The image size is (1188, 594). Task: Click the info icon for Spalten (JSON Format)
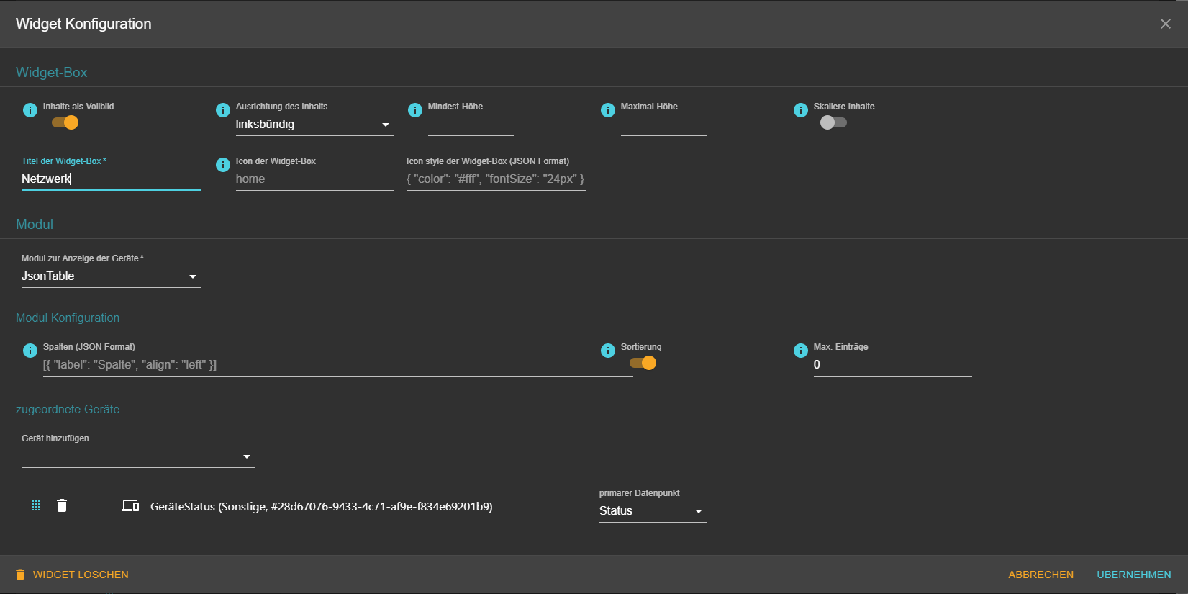click(30, 351)
